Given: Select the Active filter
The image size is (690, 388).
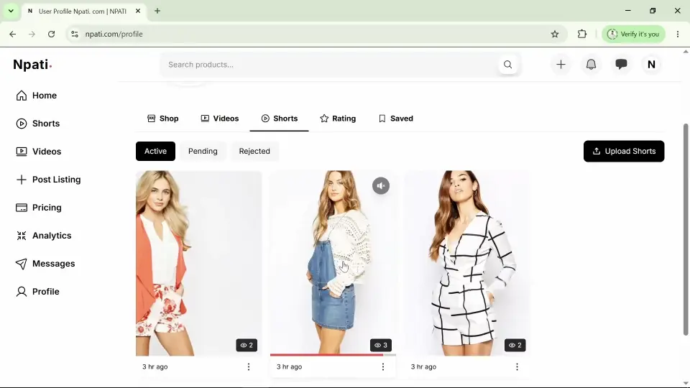Looking at the screenshot, I should 155,152.
